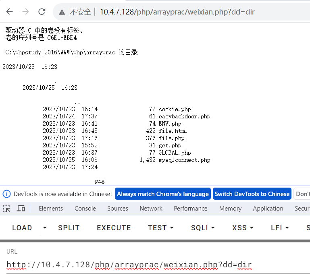
Task: Open the SQLI dropdown menu
Action: 203,228
